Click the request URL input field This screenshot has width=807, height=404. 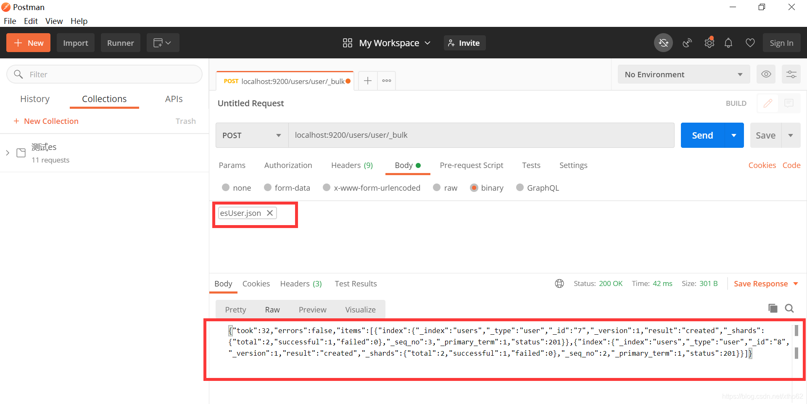pyautogui.click(x=481, y=135)
